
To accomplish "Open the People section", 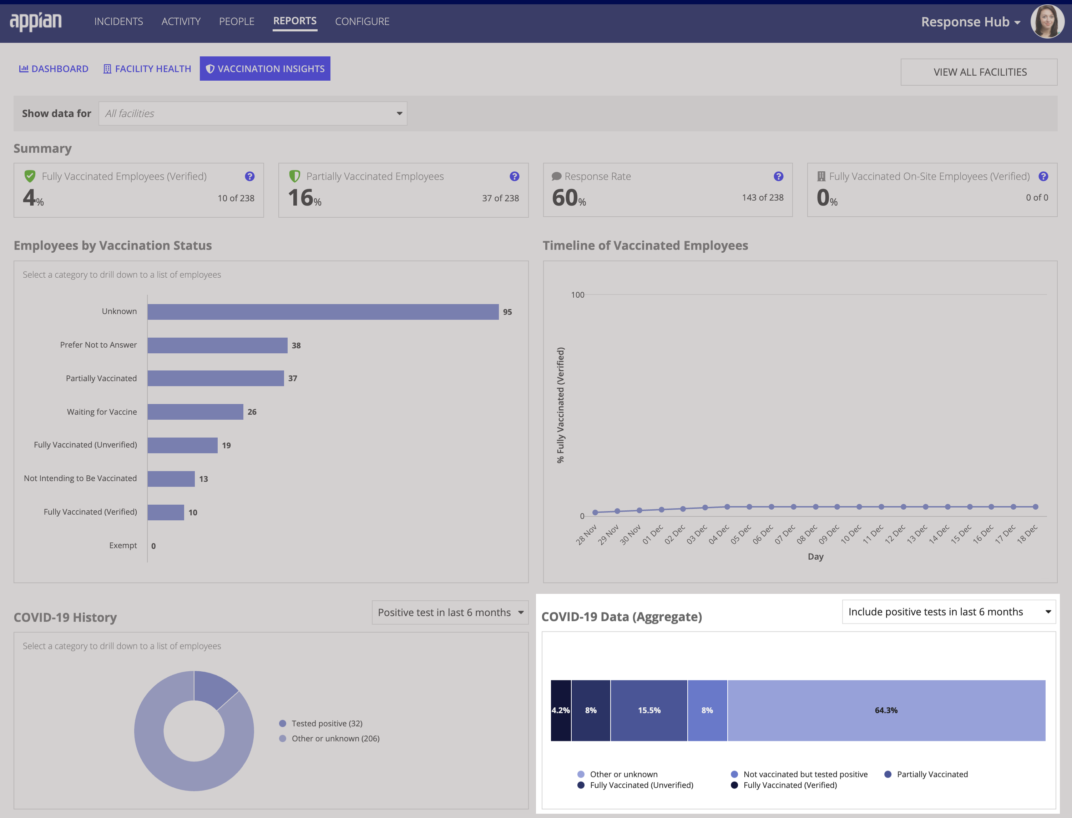I will [237, 21].
